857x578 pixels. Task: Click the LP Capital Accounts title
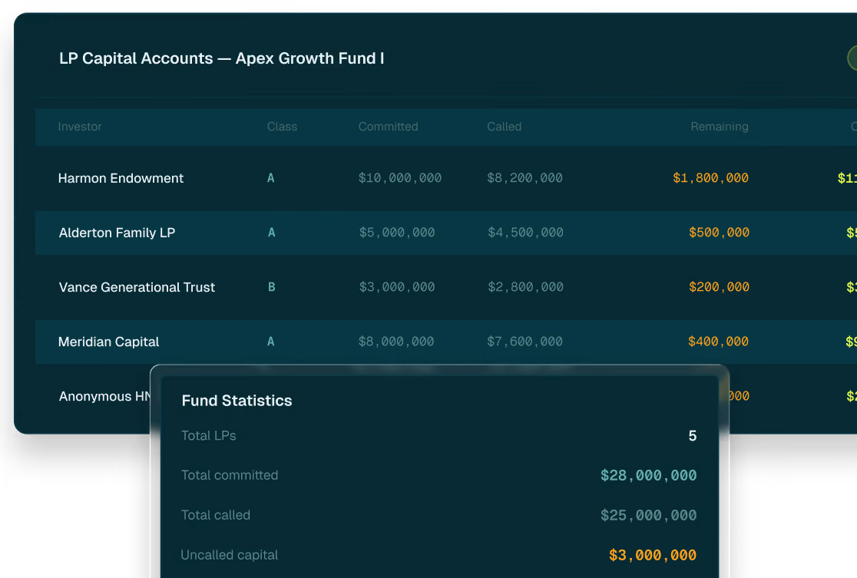(x=221, y=58)
